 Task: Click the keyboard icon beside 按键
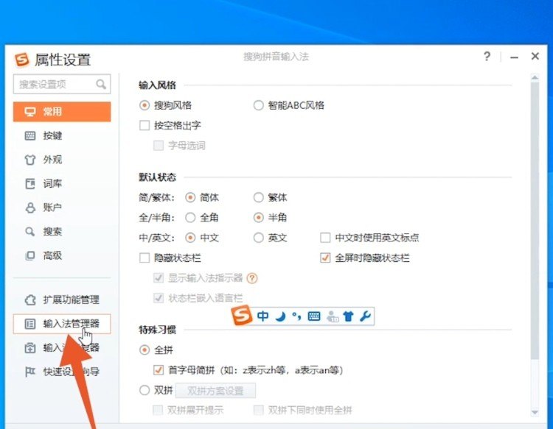[30, 135]
